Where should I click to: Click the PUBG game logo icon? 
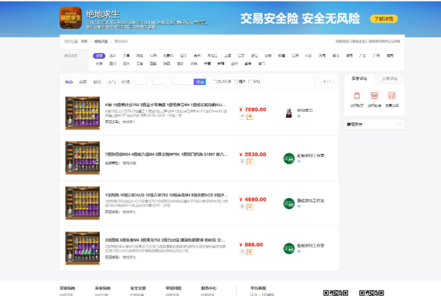click(70, 17)
